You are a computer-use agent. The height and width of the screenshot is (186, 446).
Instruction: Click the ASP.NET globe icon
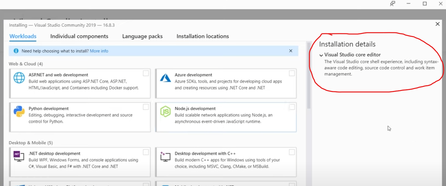coord(19,78)
